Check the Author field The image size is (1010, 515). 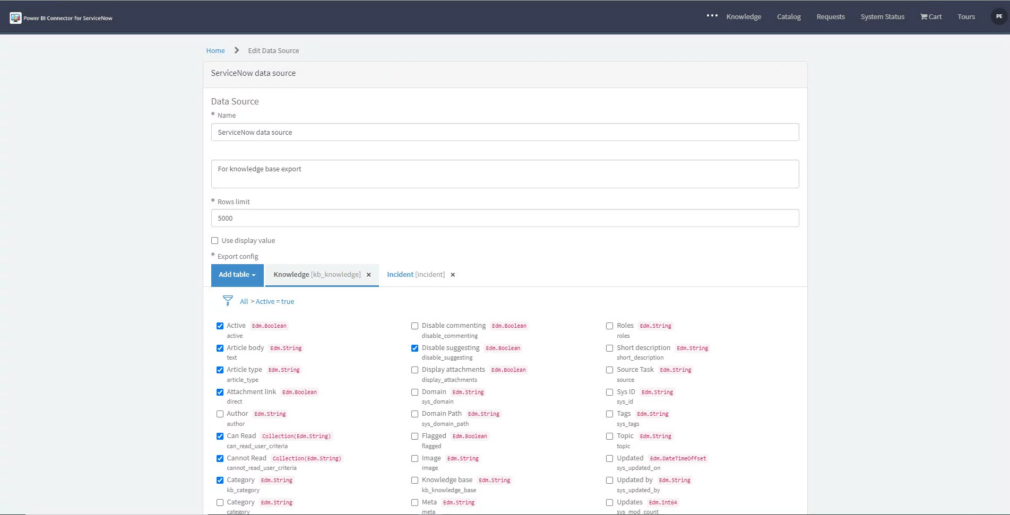tap(220, 414)
